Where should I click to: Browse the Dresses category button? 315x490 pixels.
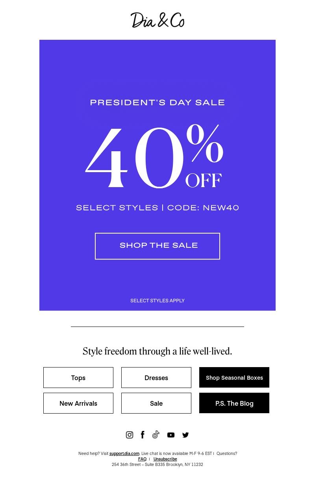[156, 377]
